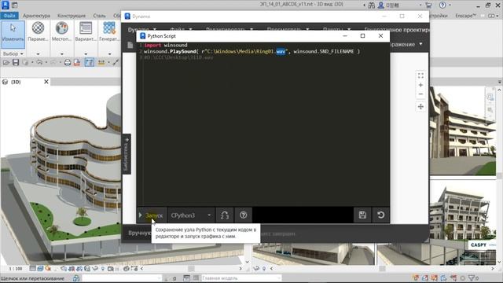The height and width of the screenshot is (283, 503).
Task: Select the {3D} view tab
Action: tap(24, 82)
